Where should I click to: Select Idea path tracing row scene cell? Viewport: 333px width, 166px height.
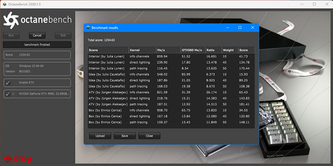[107, 87]
